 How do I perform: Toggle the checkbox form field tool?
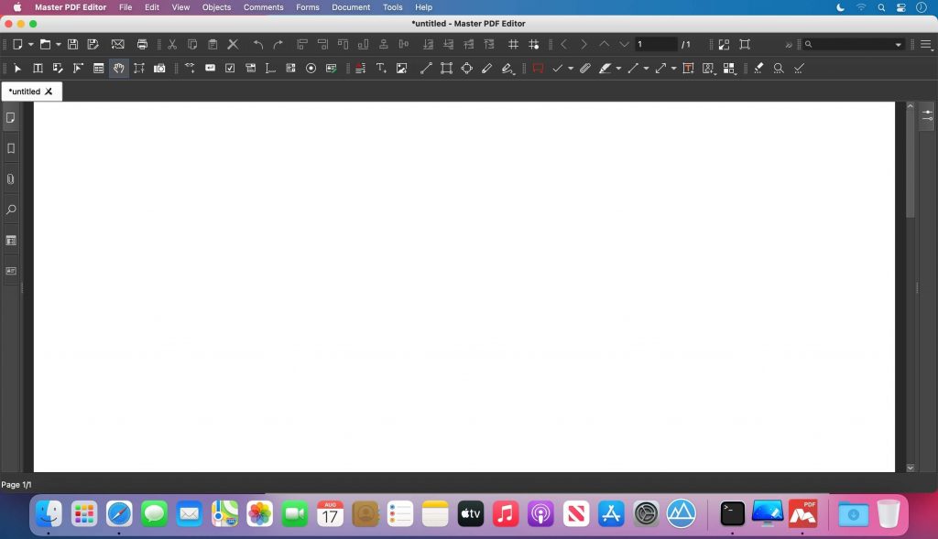coord(230,68)
